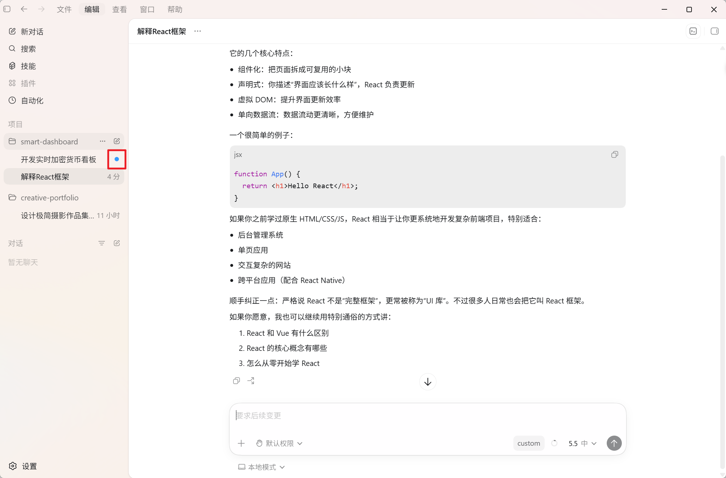Open the 技能 section
The width and height of the screenshot is (726, 478).
click(64, 66)
